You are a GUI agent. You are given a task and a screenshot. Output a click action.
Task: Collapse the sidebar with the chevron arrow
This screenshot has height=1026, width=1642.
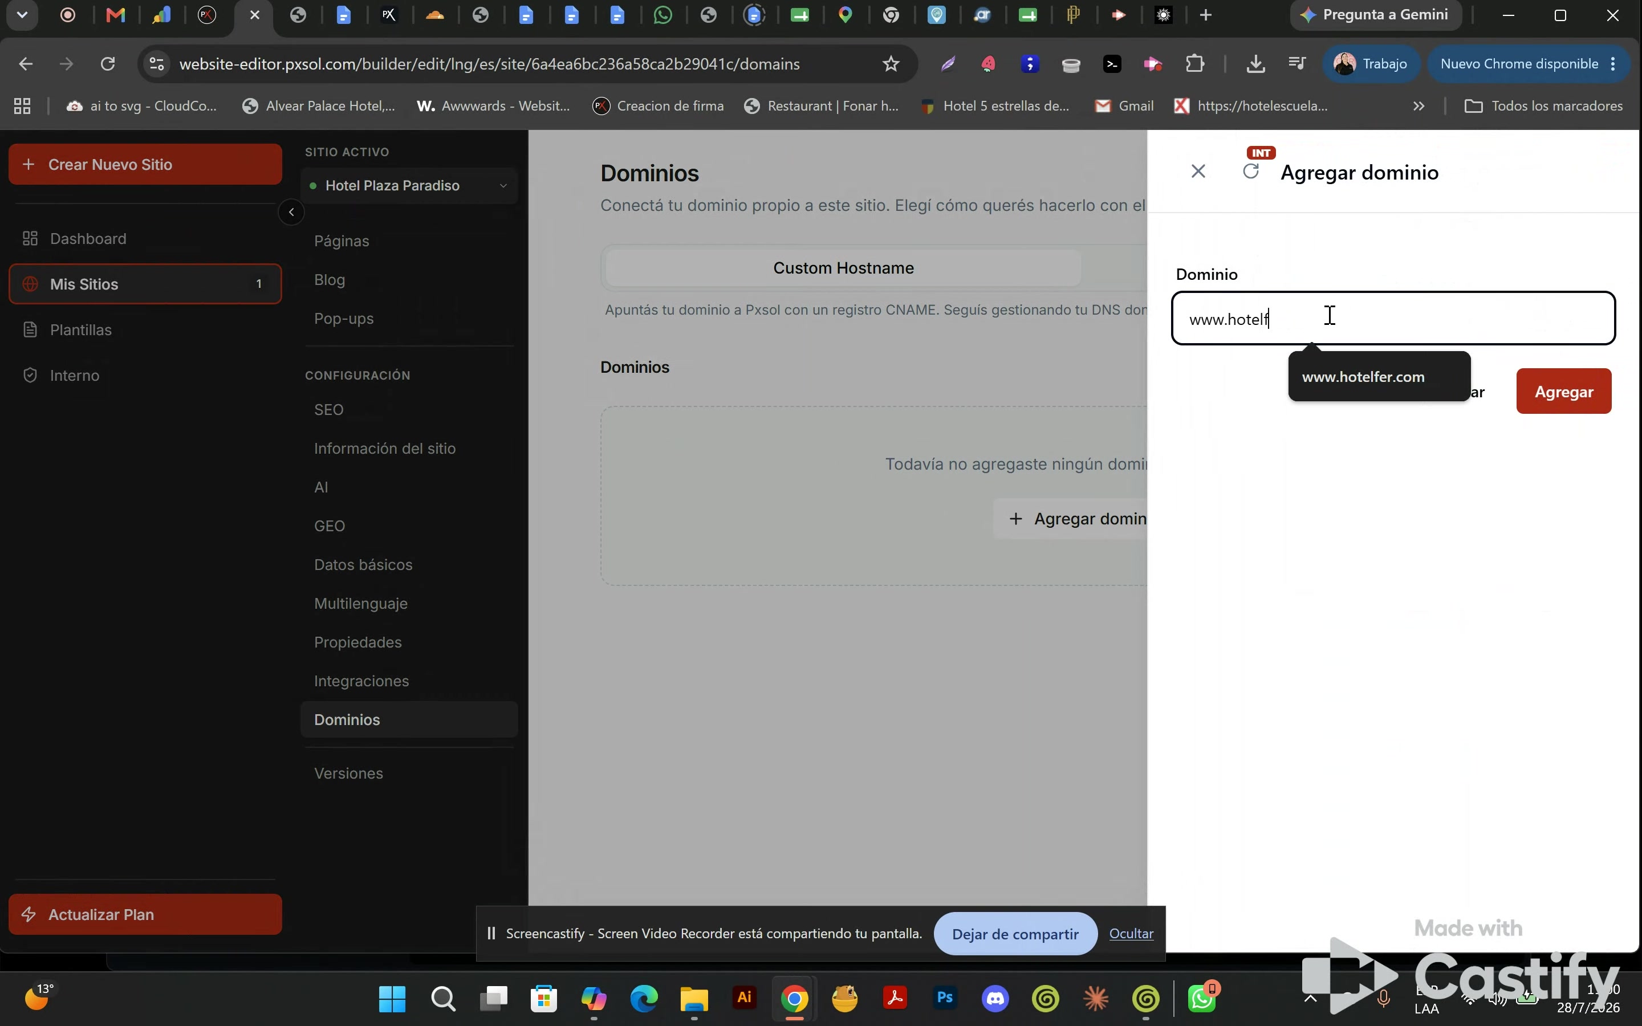pos(291,213)
